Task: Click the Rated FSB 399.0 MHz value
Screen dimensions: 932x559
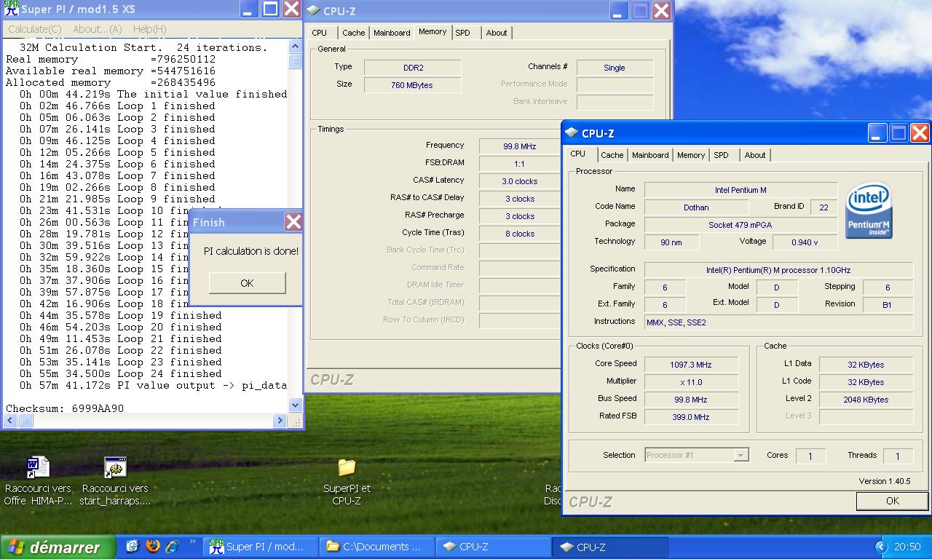Action: point(691,417)
